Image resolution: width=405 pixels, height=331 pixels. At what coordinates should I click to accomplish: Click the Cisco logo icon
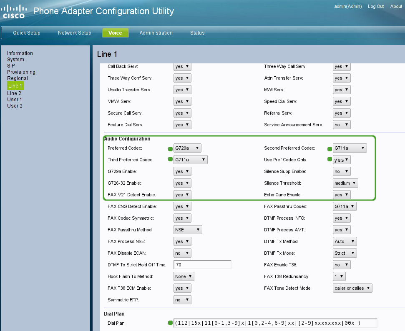[14, 11]
